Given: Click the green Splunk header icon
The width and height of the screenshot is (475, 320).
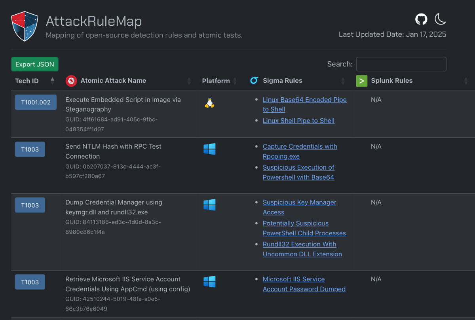Looking at the screenshot, I should point(362,81).
